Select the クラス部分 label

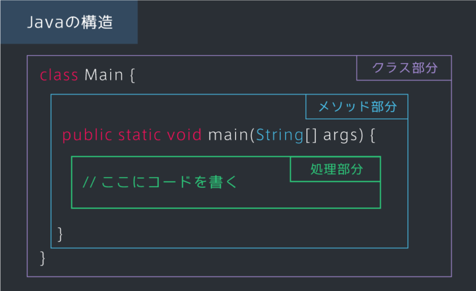point(404,68)
